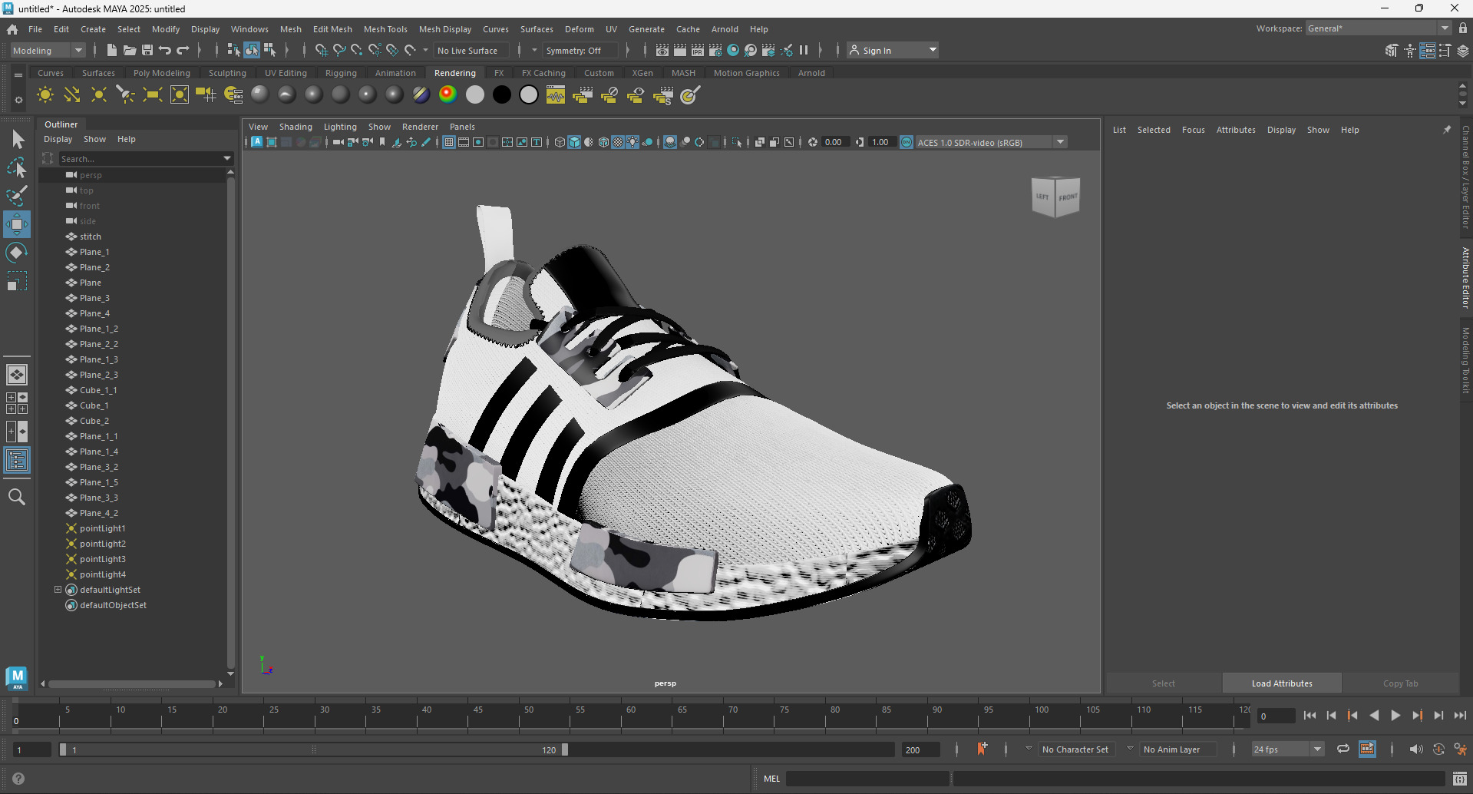The width and height of the screenshot is (1473, 794).
Task: Open the Symmetry: Off dropdown
Action: [x=580, y=50]
